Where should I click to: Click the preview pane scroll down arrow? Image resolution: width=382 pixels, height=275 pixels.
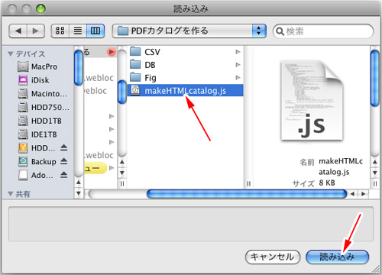[x=374, y=173]
